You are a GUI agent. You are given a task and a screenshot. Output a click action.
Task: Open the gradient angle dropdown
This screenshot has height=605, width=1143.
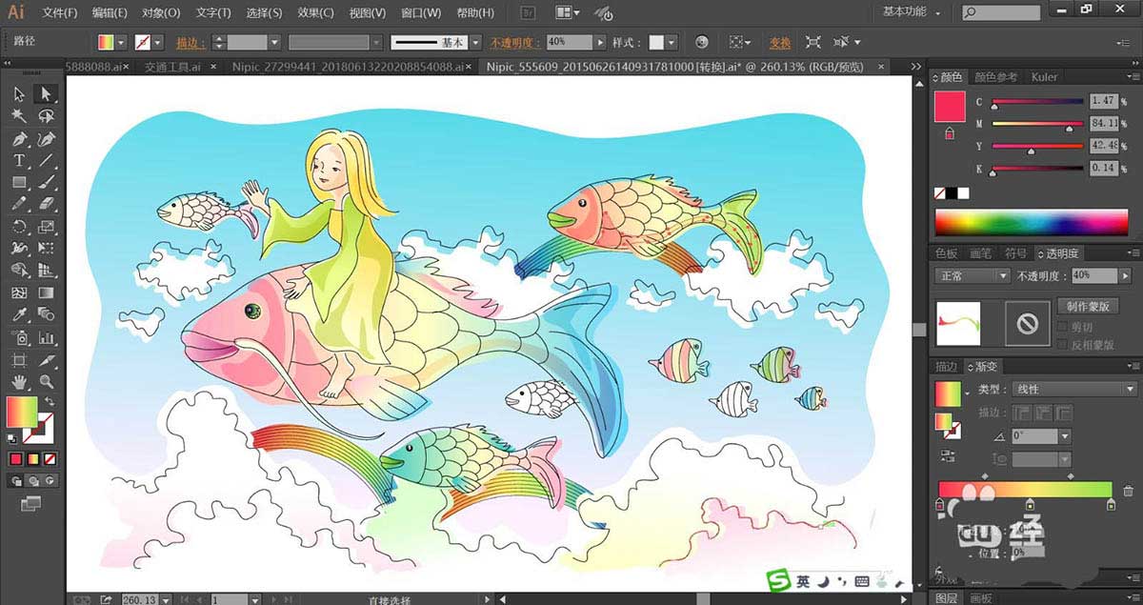[x=1064, y=436]
